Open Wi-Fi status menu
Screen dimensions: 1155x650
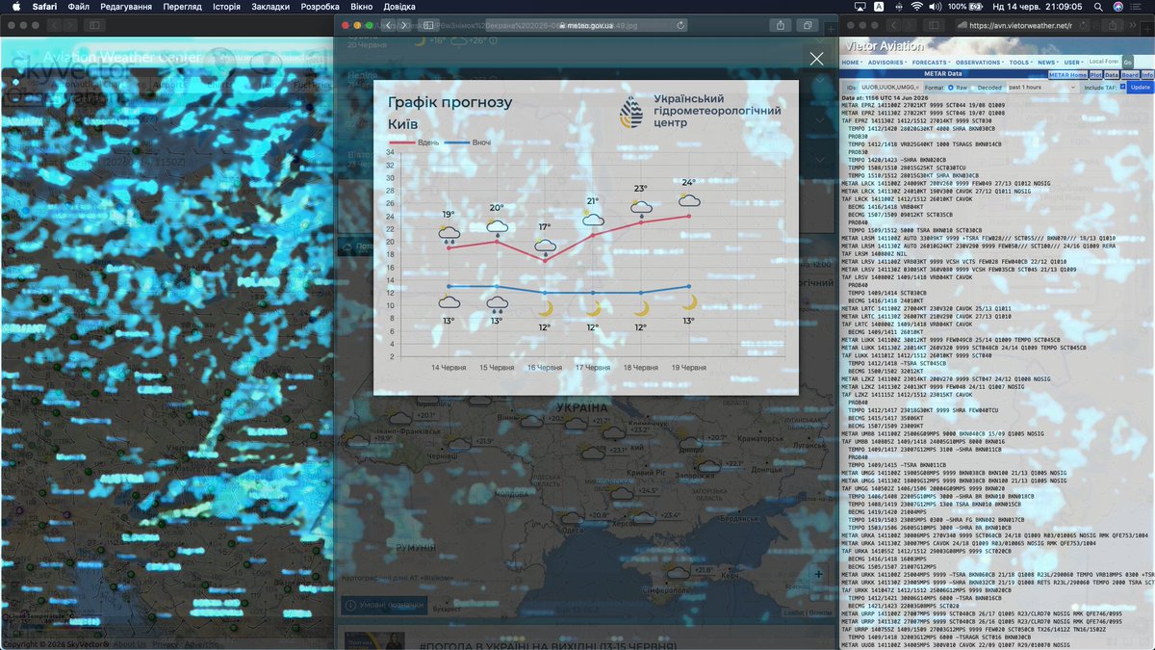pyautogui.click(x=916, y=6)
